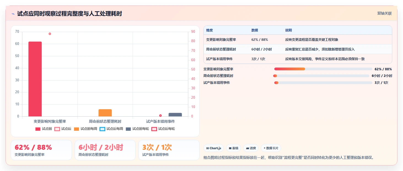Click the x-axis label 试产版本错用事件
Image resolution: width=403 pixels, height=171 pixels.
tap(160, 121)
